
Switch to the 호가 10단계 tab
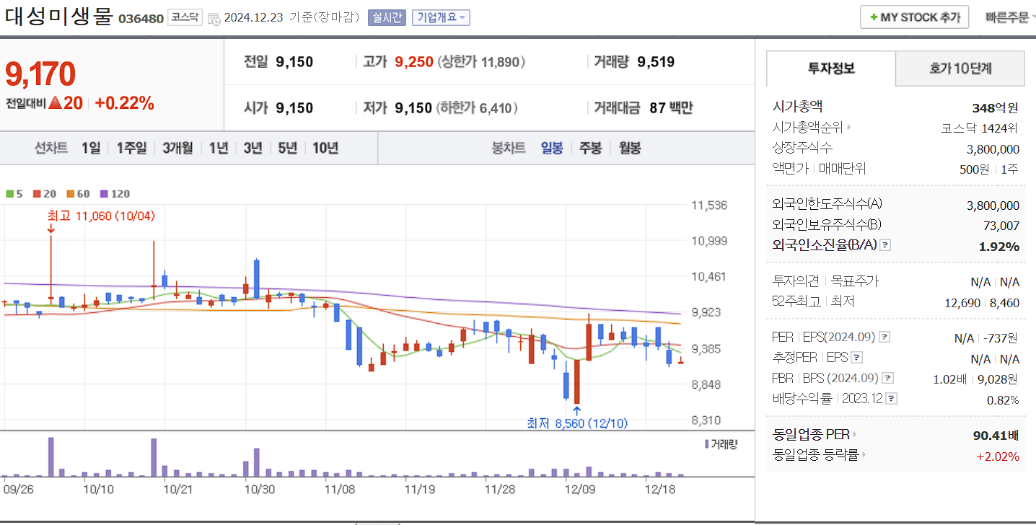[960, 69]
